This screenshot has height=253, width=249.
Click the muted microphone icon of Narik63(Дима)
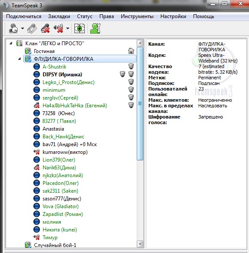click(x=37, y=168)
